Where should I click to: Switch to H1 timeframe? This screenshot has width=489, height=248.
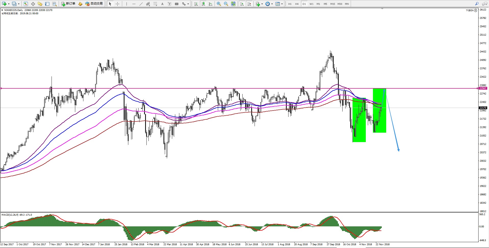tap(290, 4)
